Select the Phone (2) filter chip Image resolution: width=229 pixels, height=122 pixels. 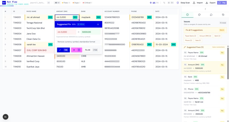(188, 40)
